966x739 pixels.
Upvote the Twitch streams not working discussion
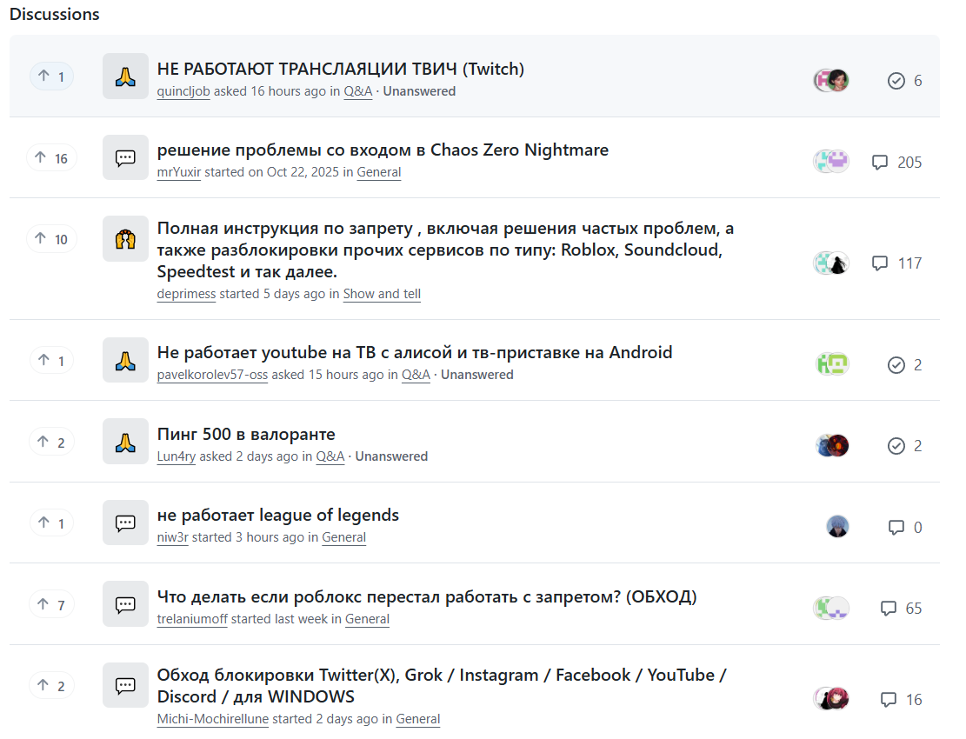[x=51, y=77]
